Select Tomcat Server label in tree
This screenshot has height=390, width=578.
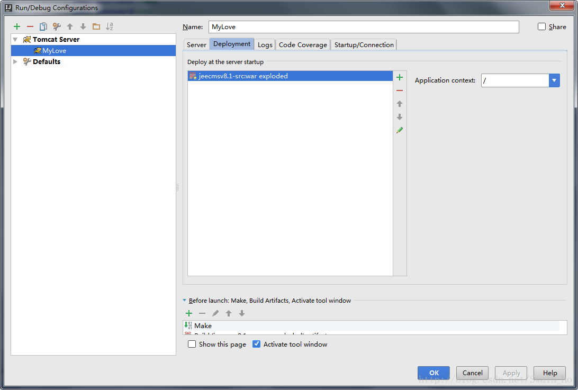56,40
